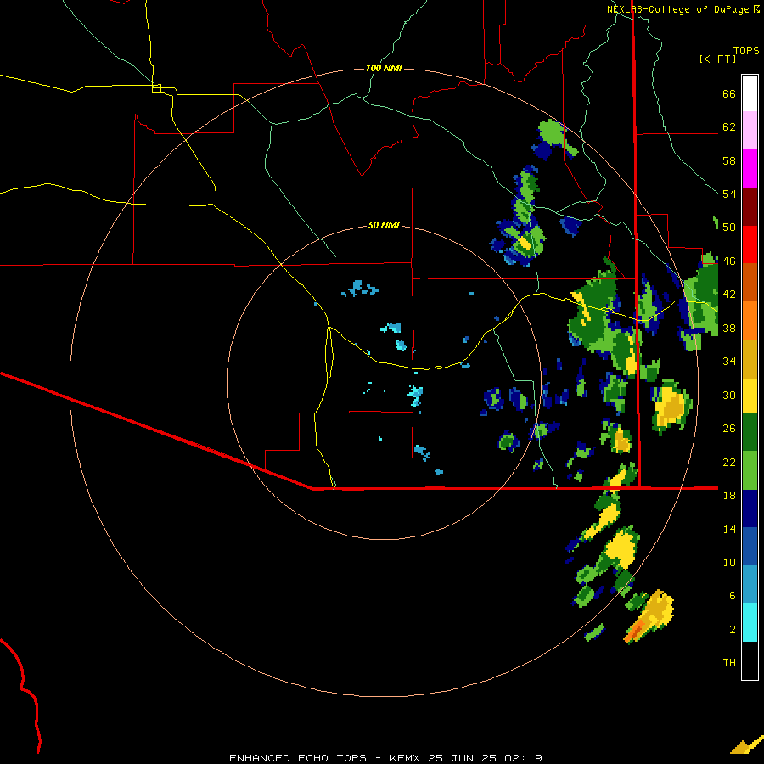The image size is (764, 764).
Task: Click the 10 legend value
Action: pyautogui.click(x=729, y=562)
